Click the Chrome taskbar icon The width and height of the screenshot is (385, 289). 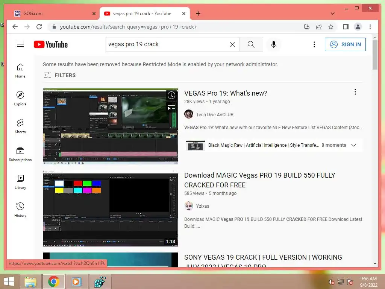click(x=53, y=281)
